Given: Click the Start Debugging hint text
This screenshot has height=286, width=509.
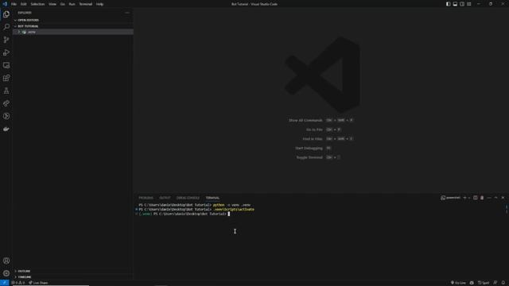Looking at the screenshot, I should (309, 149).
